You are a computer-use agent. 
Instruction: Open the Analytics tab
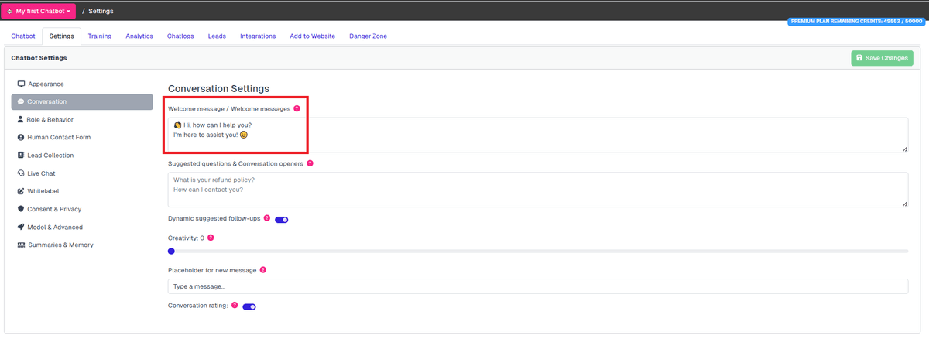[139, 36]
